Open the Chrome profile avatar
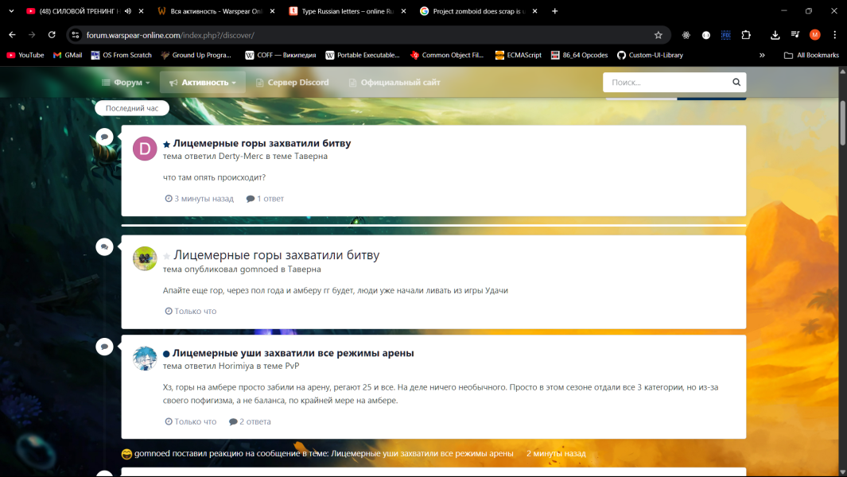 click(815, 35)
